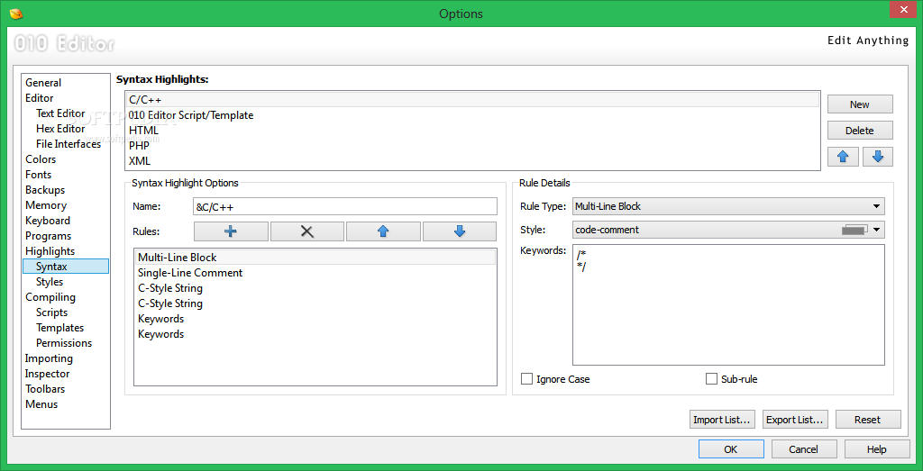This screenshot has width=923, height=471.
Task: Open Help for options
Action: click(x=876, y=449)
